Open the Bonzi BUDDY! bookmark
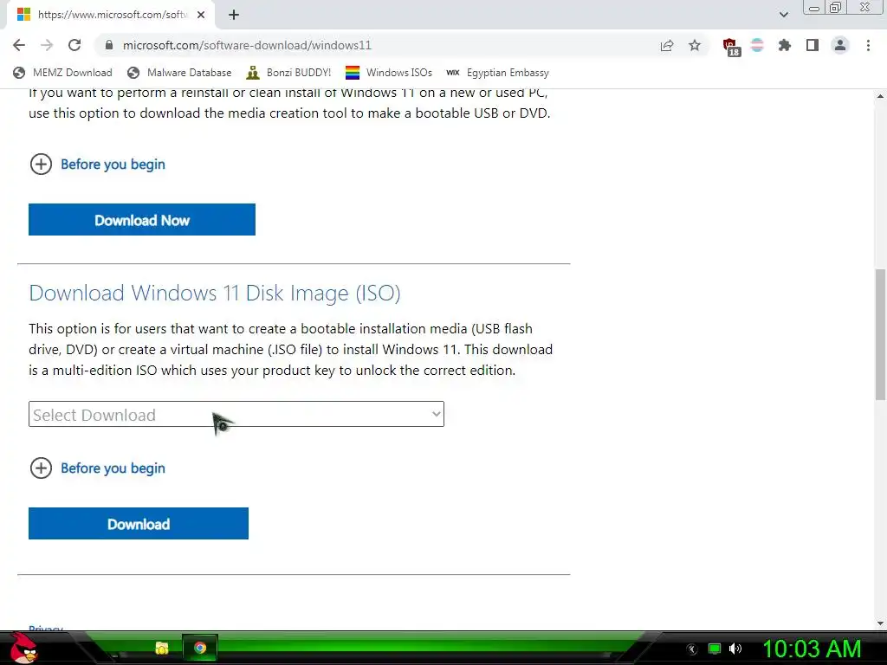The width and height of the screenshot is (887, 665). 289,73
